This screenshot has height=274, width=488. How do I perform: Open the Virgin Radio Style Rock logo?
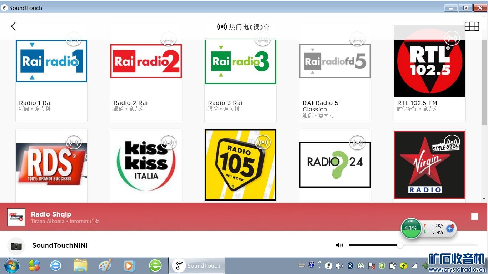tap(430, 165)
